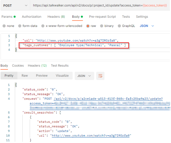171x143 pixels.
Task: Click the tags_customer line in request editor
Action: (x=74, y=45)
